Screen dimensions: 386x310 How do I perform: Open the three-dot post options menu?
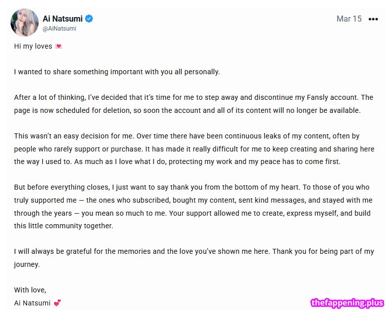(x=373, y=19)
